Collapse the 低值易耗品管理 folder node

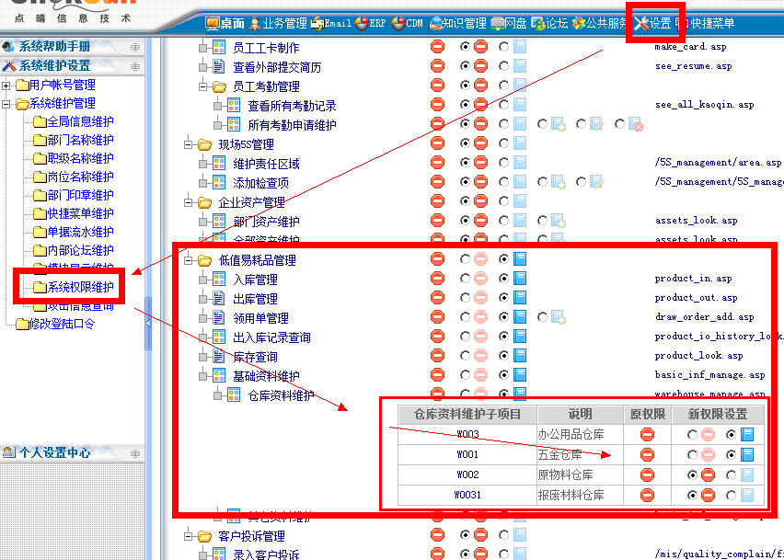190,260
